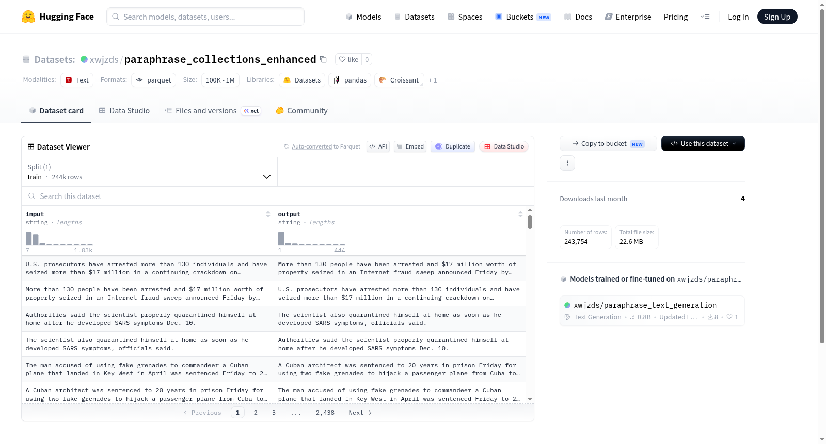Click the output lengths histogram
Viewport: 826px width, 444px height.
pyautogui.click(x=312, y=238)
